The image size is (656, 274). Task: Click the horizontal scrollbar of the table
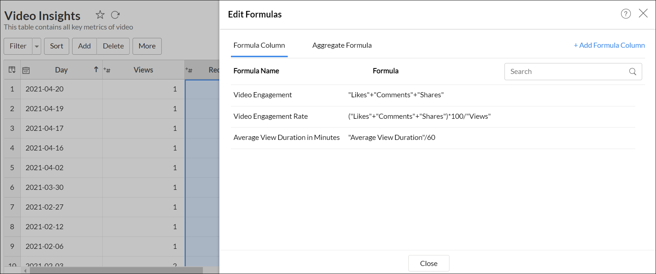[x=116, y=270]
